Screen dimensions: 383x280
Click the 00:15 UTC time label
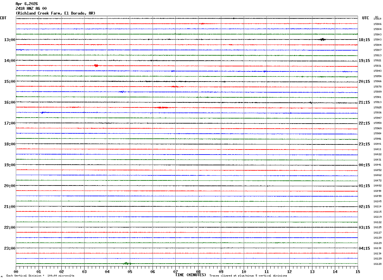[364, 165]
